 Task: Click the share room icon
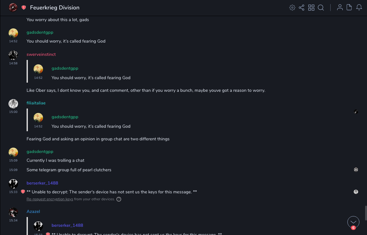click(302, 8)
